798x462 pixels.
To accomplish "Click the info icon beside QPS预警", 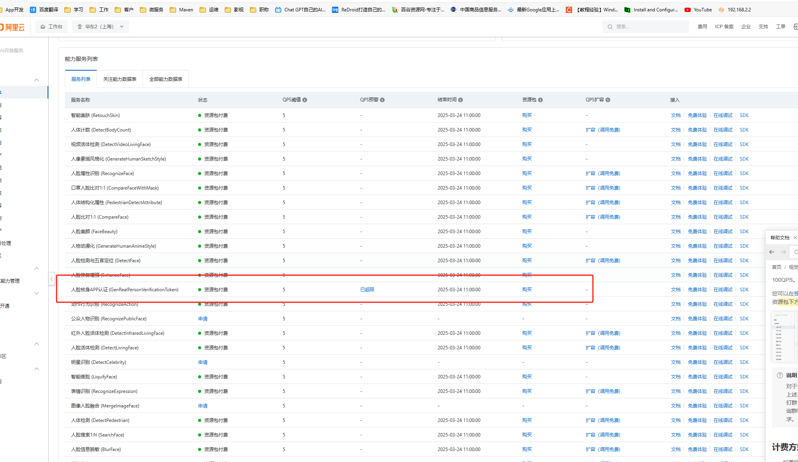I will pos(382,100).
